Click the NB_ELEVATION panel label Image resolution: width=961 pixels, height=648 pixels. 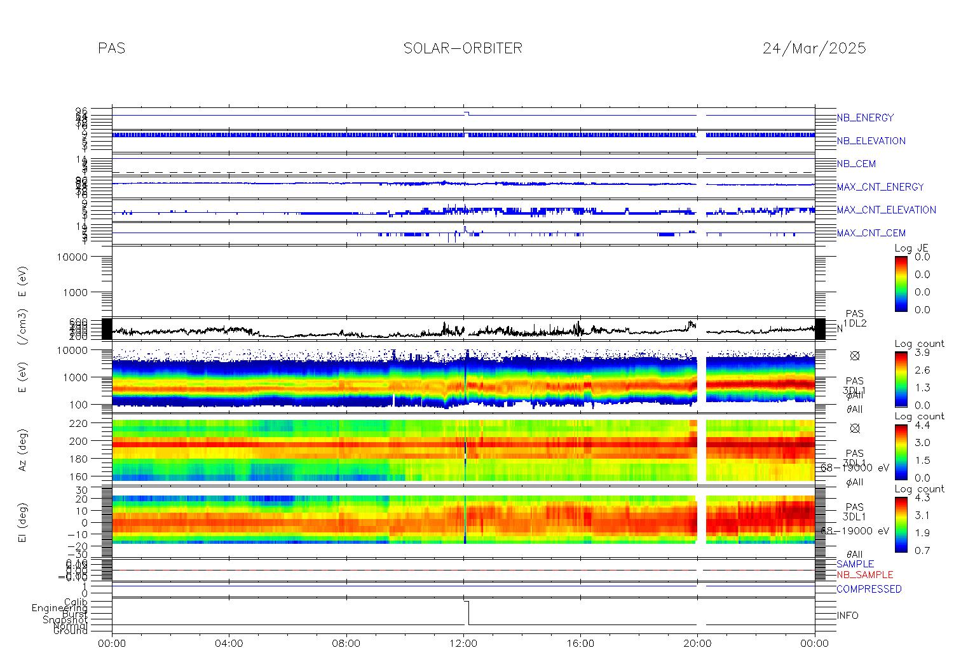click(871, 141)
